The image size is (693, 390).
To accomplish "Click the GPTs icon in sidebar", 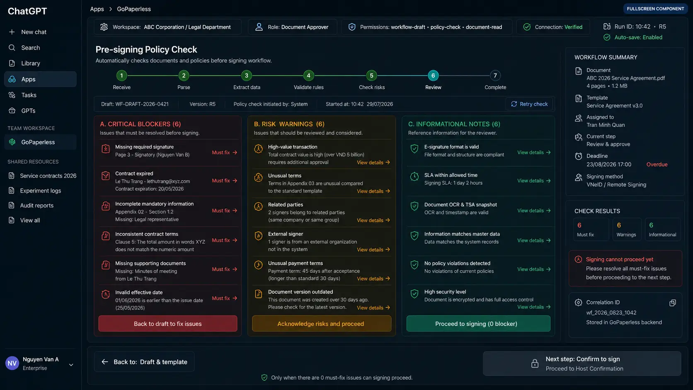I will coord(12,111).
